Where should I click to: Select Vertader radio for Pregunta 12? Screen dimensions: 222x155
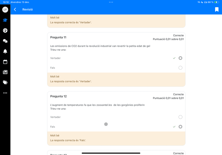click(180, 117)
